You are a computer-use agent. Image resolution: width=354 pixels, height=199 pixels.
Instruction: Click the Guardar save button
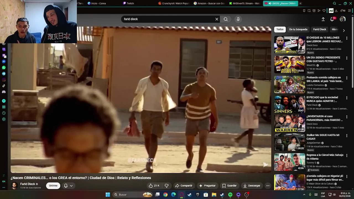click(229, 186)
